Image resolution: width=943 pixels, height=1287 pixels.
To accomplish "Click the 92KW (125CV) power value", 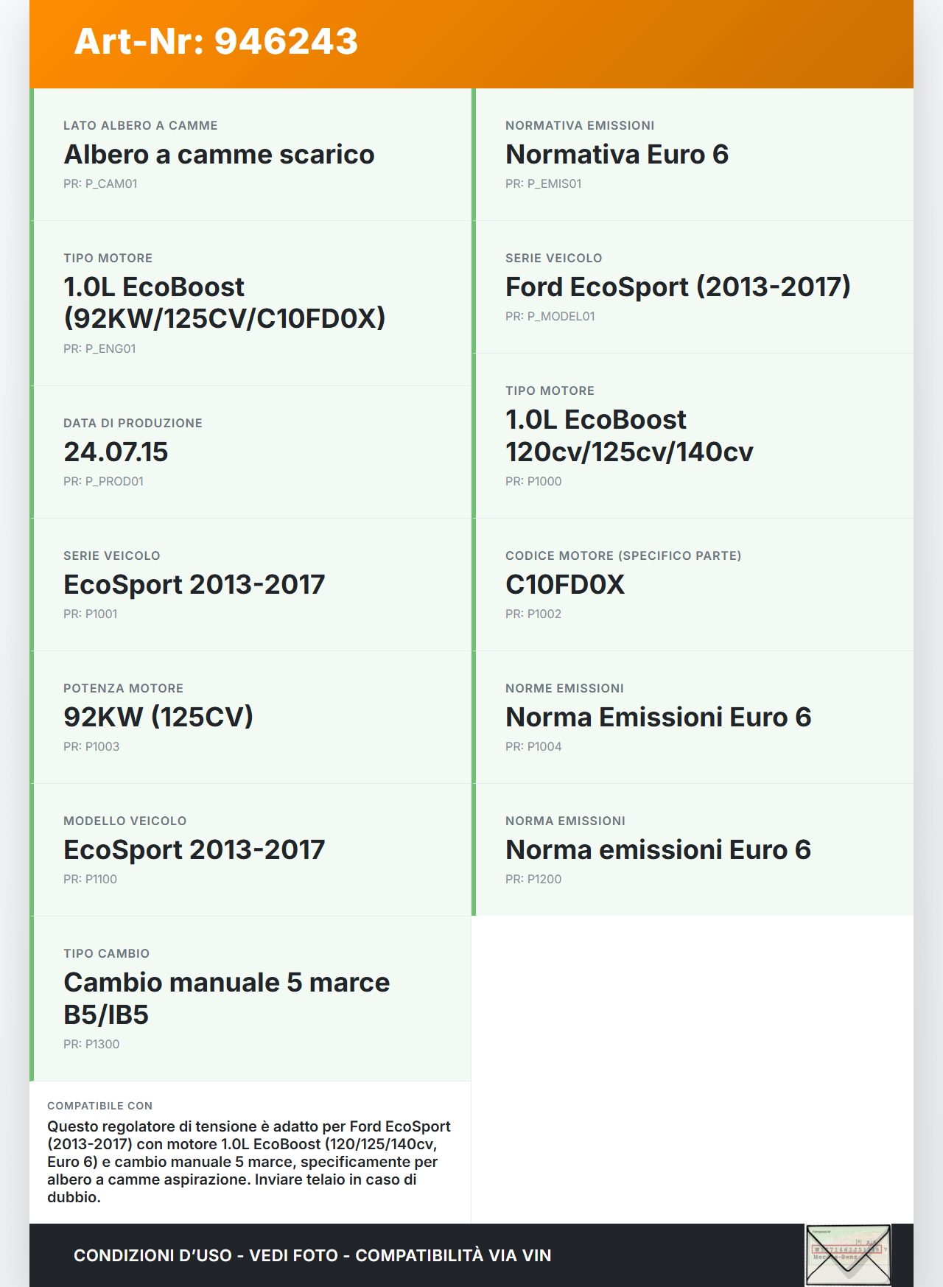I will pyautogui.click(x=158, y=717).
